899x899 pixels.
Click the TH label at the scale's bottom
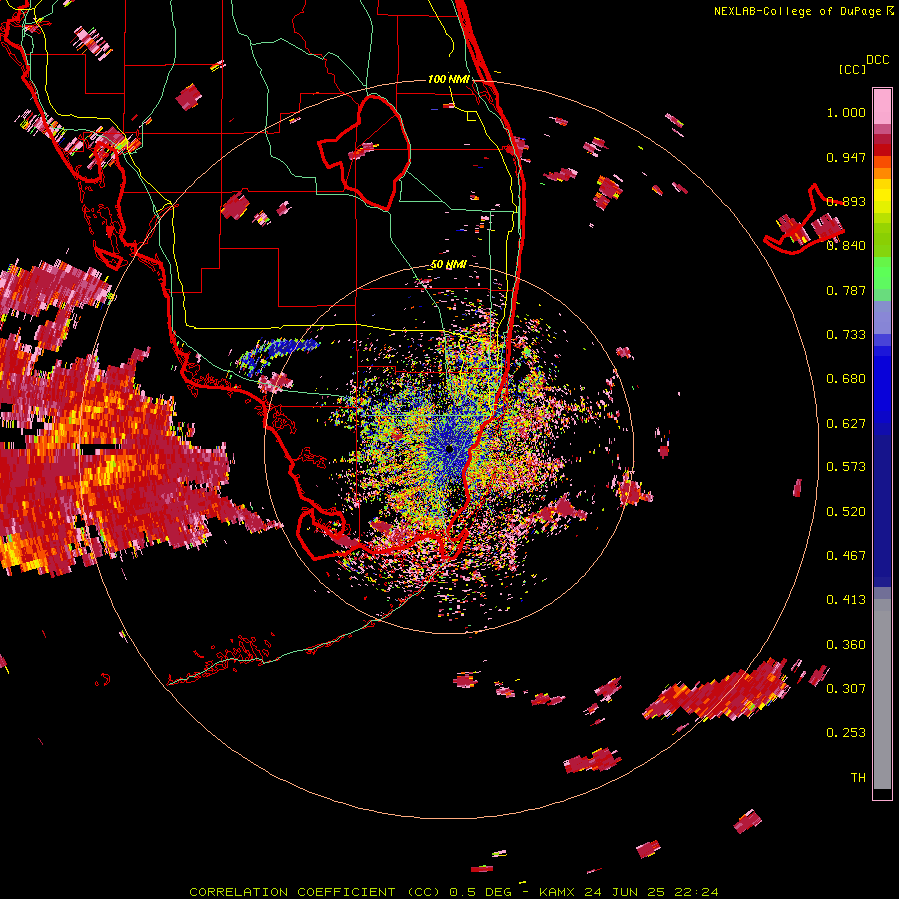(858, 778)
